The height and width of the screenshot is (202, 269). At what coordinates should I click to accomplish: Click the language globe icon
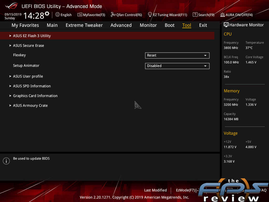click(58, 15)
